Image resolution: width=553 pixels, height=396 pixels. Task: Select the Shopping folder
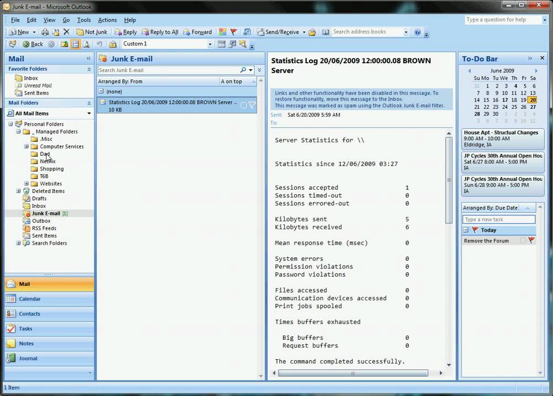51,169
